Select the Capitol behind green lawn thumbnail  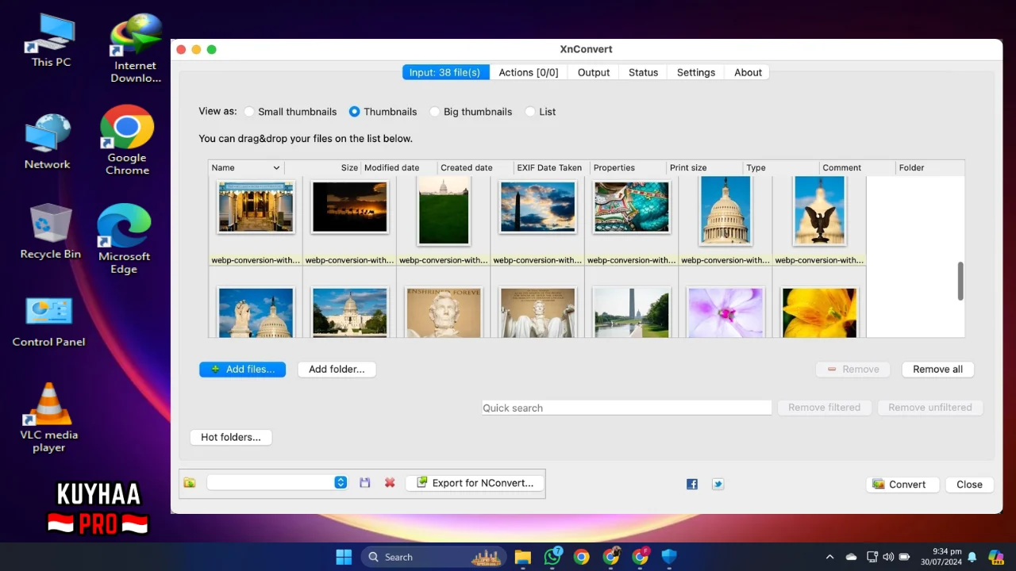[444, 210]
